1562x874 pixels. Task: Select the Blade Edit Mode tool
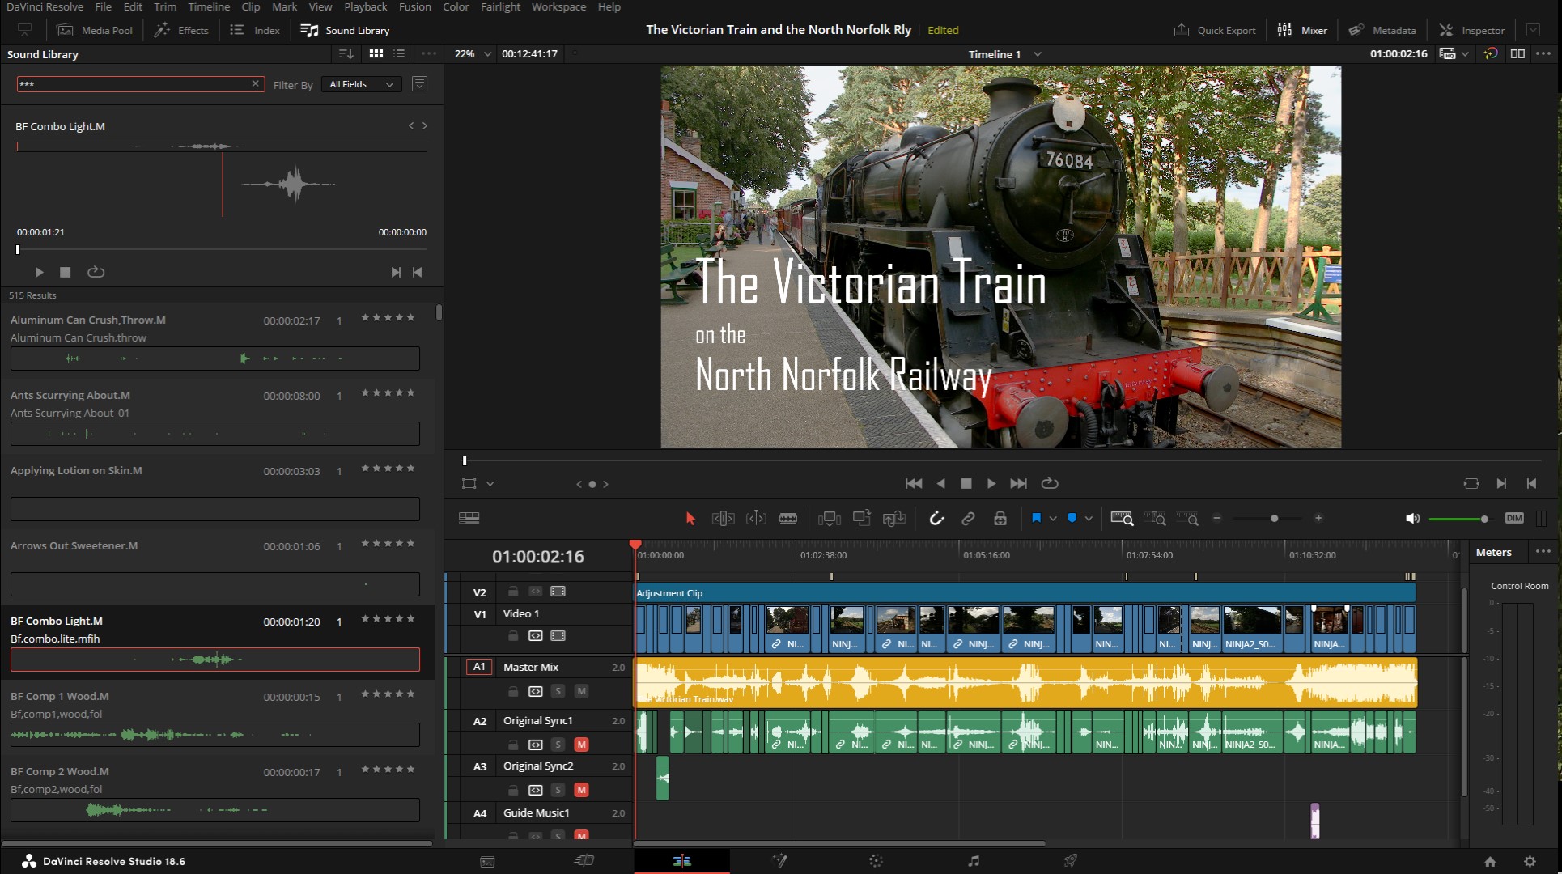pyautogui.click(x=788, y=519)
